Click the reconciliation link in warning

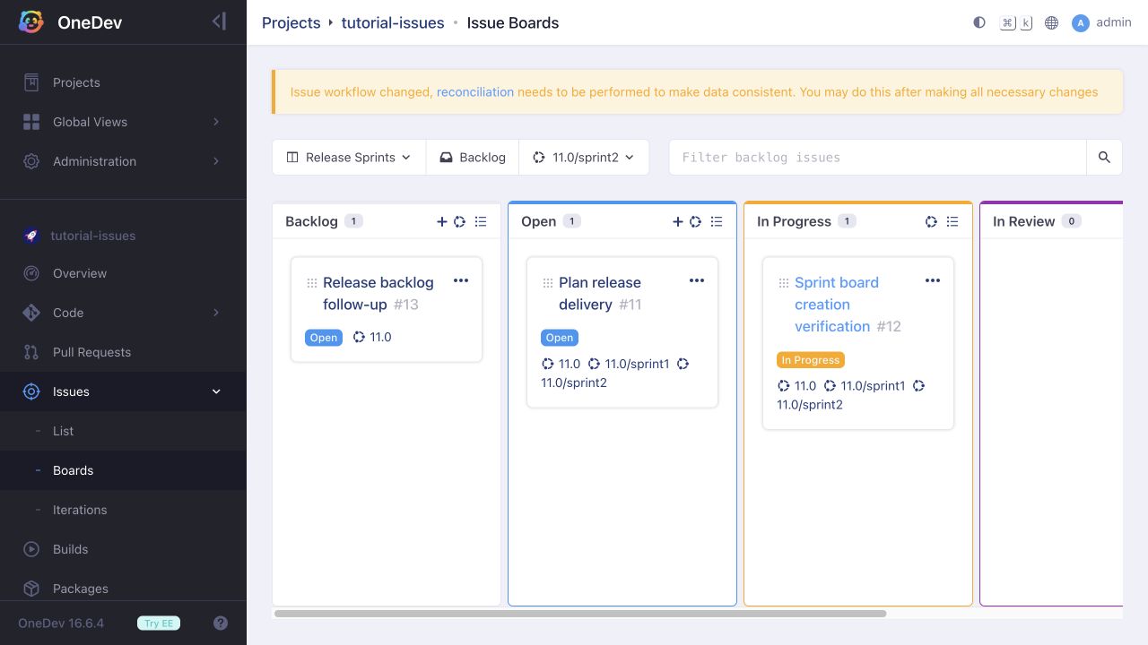(x=475, y=91)
